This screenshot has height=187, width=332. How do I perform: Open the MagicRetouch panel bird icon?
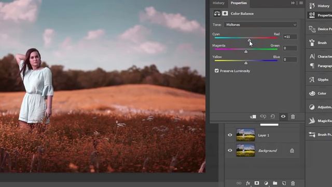312,121
